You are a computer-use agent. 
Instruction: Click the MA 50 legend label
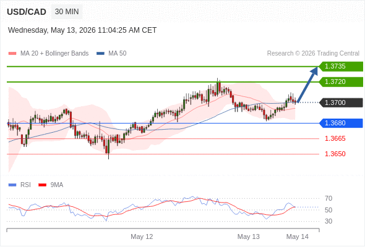pyautogui.click(x=118, y=54)
